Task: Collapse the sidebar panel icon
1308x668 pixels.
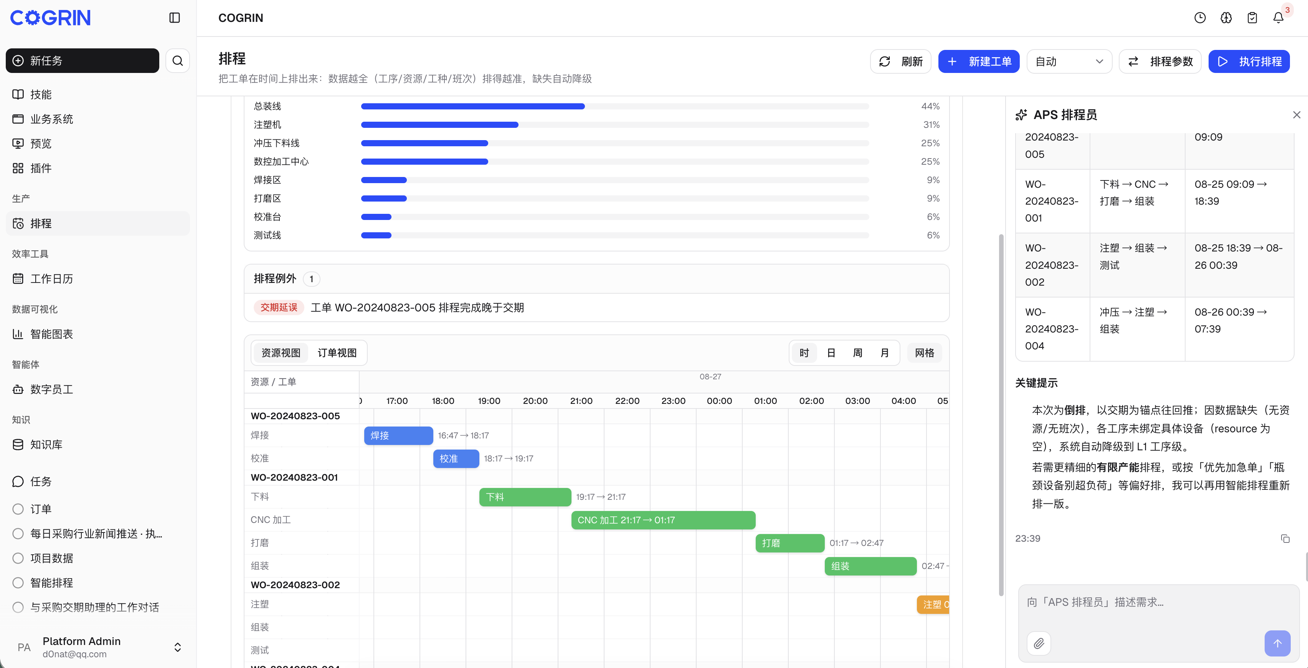Action: coord(174,18)
